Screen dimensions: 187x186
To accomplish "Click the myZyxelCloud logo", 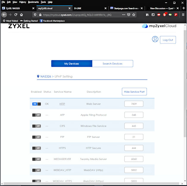I will tap(159, 26).
